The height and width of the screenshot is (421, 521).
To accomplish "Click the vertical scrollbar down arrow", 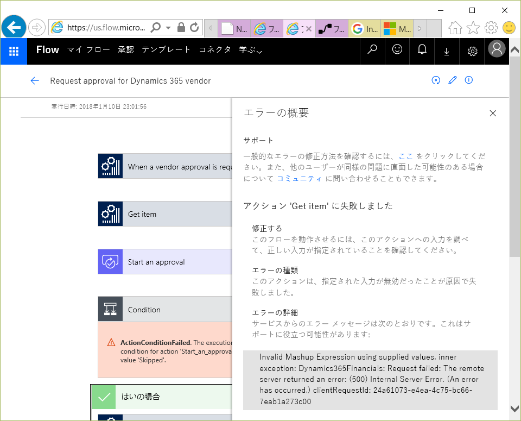I will pyautogui.click(x=514, y=409).
